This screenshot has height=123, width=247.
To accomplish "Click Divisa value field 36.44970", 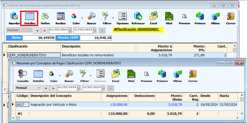I will (38, 38).
